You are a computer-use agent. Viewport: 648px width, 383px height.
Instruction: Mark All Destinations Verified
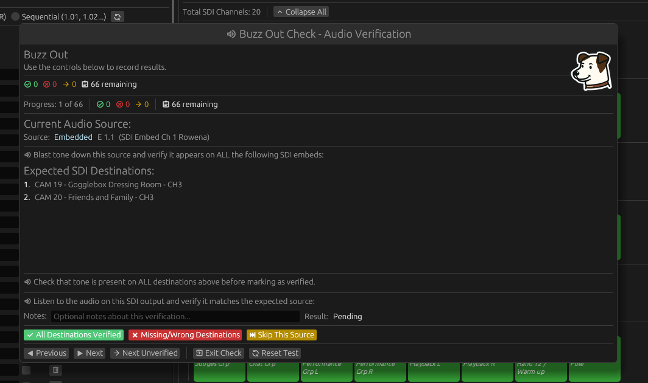coord(74,335)
